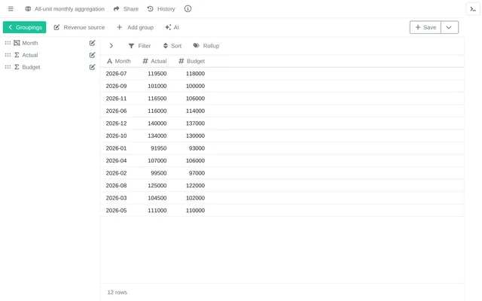
Task: Click the Actual value 140000
Action: (x=157, y=123)
